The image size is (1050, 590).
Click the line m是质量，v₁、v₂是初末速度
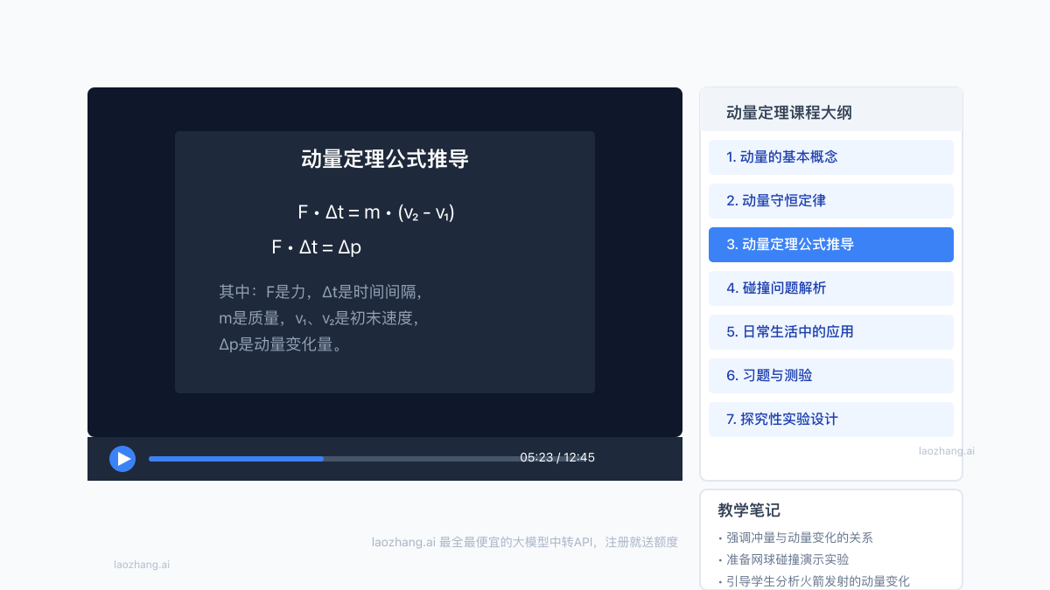click(319, 318)
